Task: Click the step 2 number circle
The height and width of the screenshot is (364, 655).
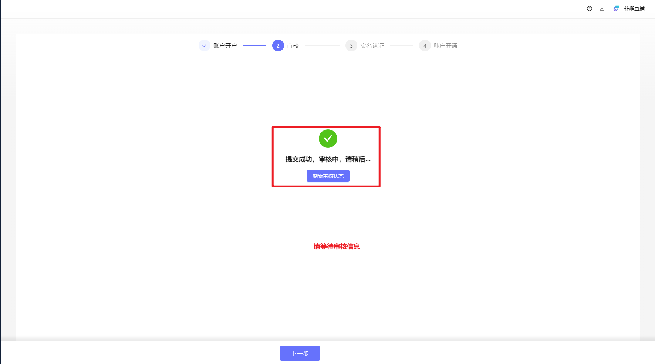Action: [278, 45]
